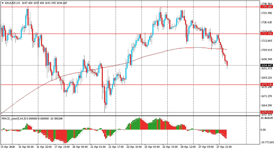Select the 1659.061 support price label
Image resolution: width=274 pixels, height=150 pixels.
click(266, 112)
